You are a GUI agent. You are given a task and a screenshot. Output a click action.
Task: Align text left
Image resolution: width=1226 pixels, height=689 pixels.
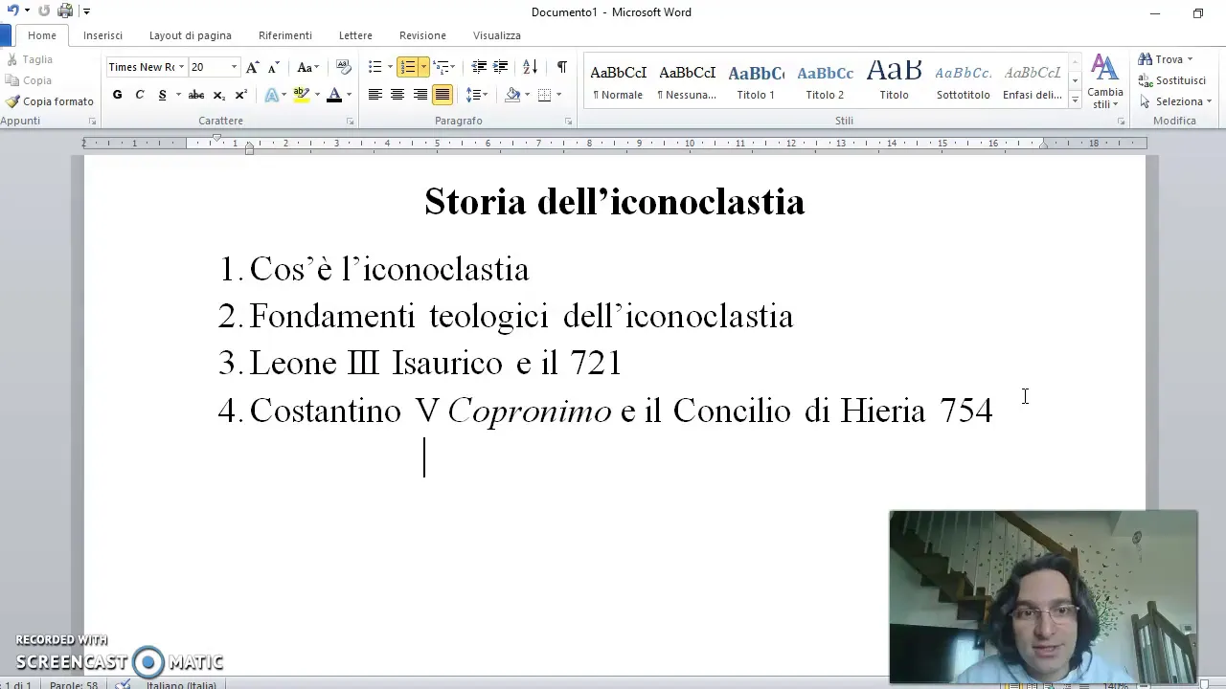[375, 95]
